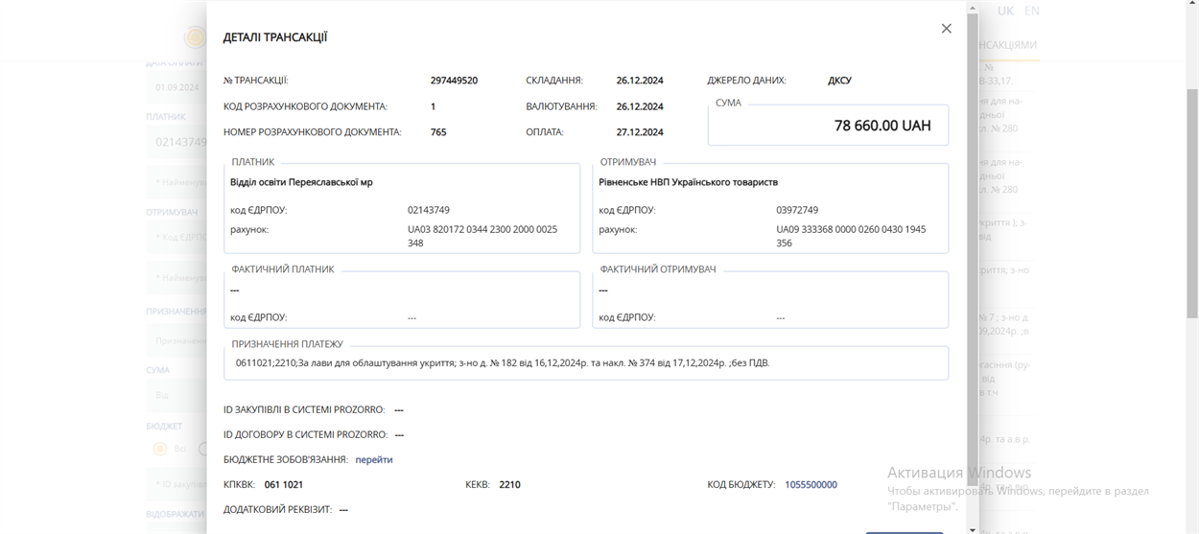
Task: Click the site logo icon behind the dialog
Action: point(196,37)
